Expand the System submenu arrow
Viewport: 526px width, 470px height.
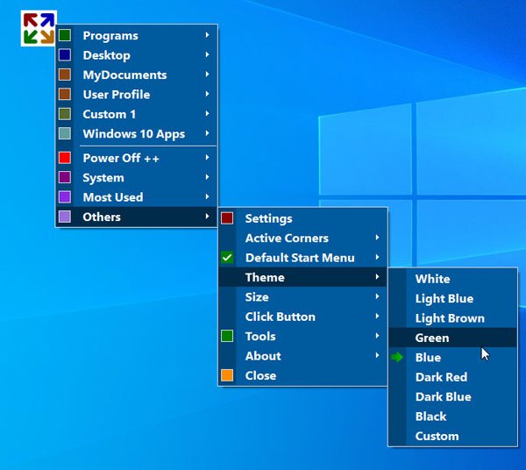tap(207, 177)
